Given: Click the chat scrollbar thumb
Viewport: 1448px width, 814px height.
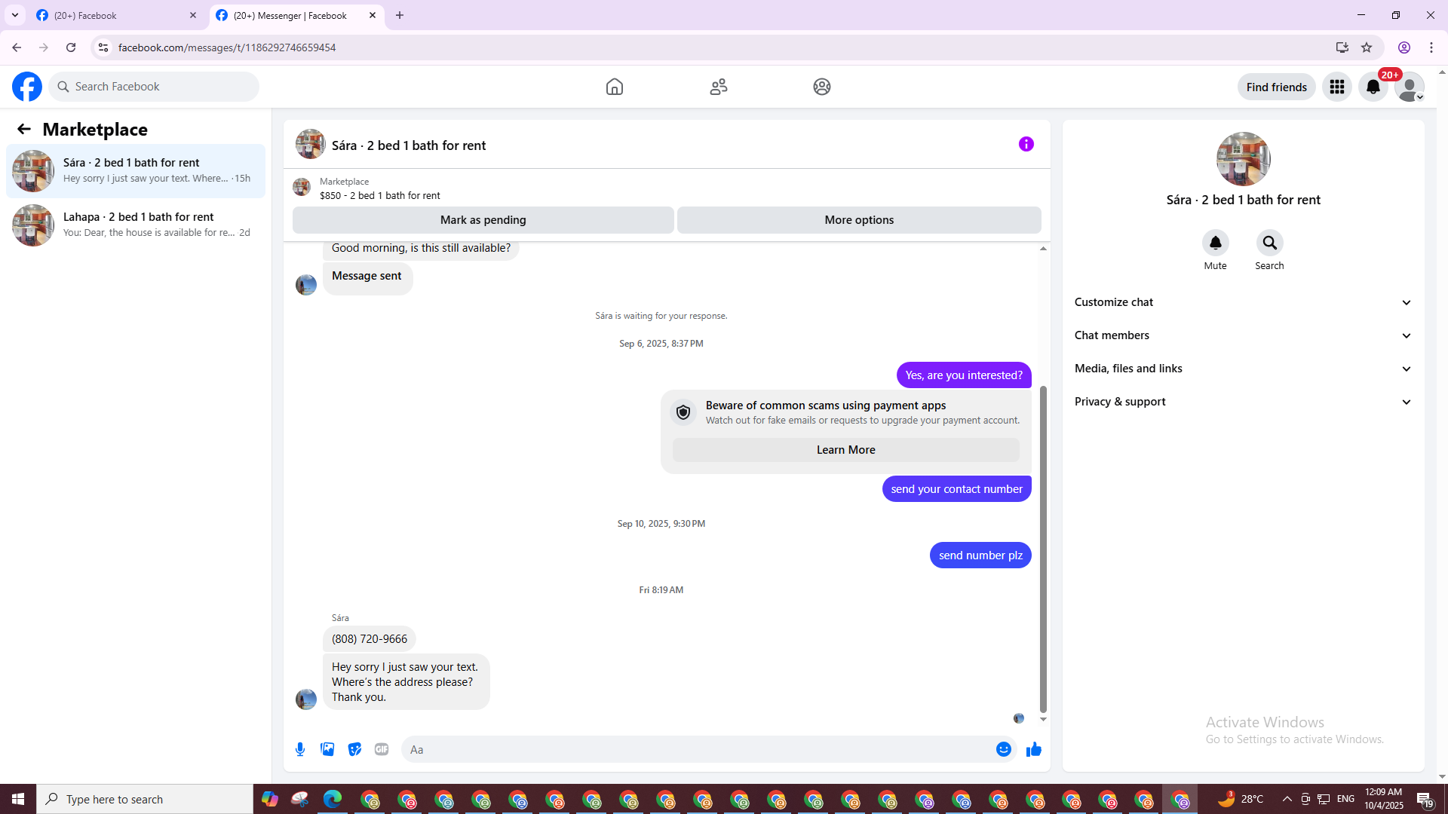Looking at the screenshot, I should click(x=1044, y=549).
